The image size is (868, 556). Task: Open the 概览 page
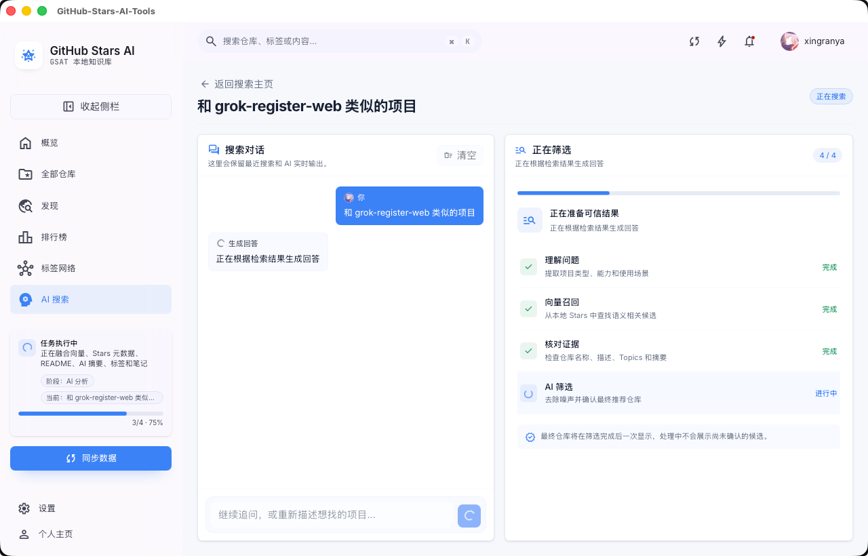pos(91,142)
